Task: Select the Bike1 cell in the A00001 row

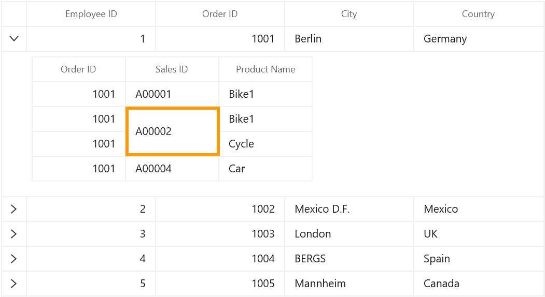Action: tap(265, 94)
